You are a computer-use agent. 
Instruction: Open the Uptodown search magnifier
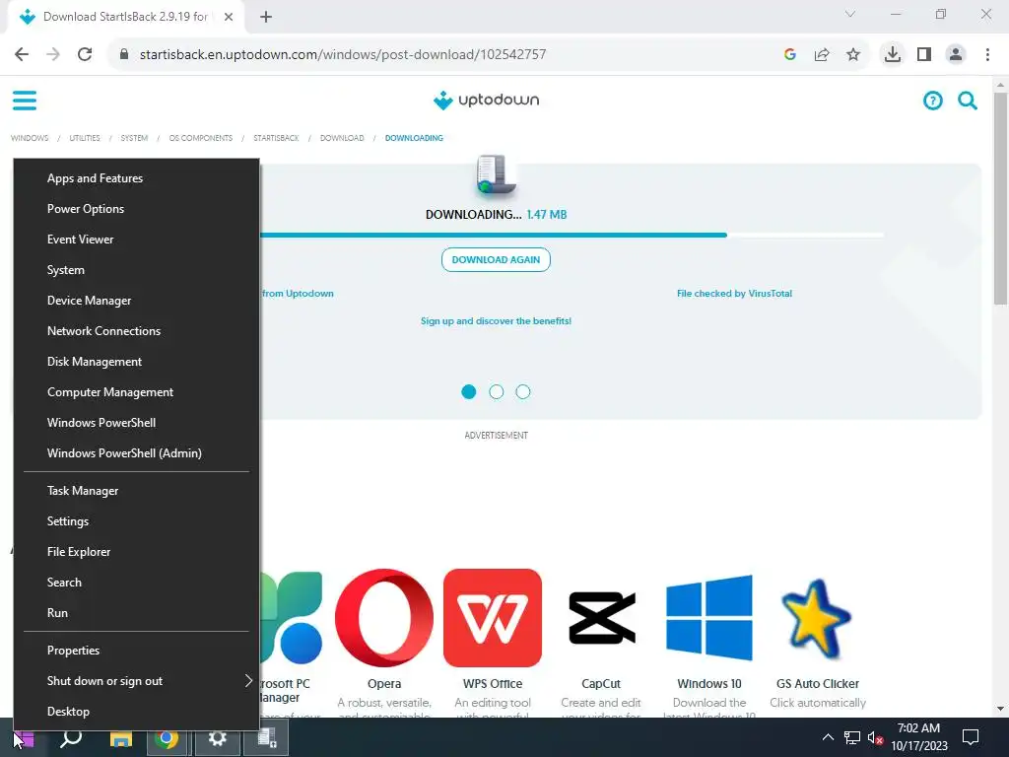click(968, 101)
